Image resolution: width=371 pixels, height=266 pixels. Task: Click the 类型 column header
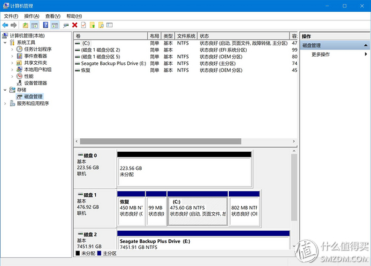pos(168,36)
